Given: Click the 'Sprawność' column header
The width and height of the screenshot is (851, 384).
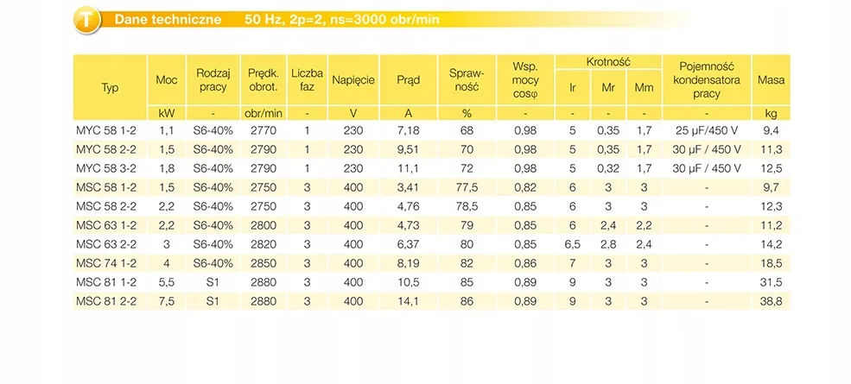Looking at the screenshot, I should 467,80.
